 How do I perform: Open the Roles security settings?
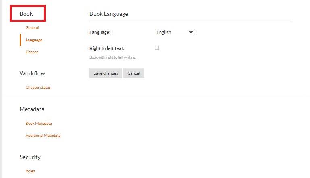point(30,171)
